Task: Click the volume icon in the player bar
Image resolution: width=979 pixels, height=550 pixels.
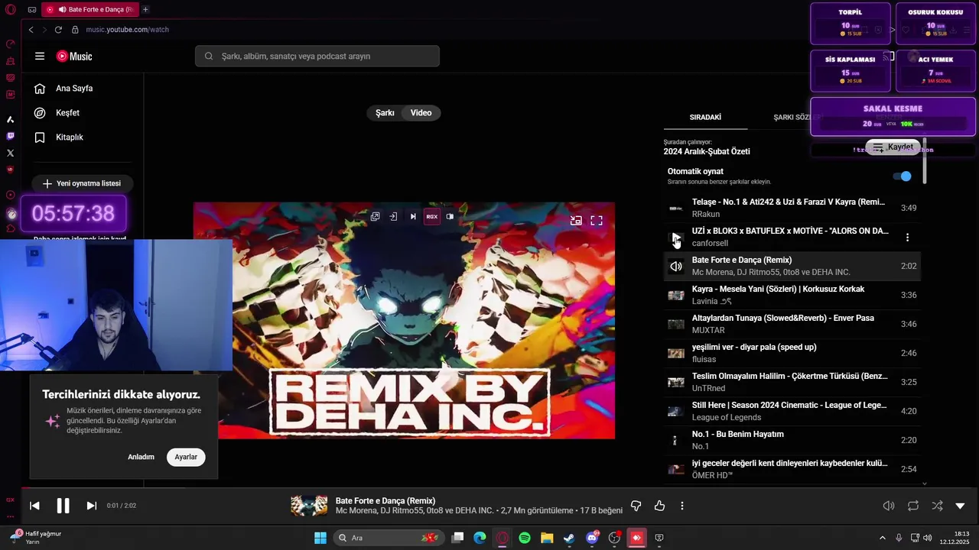Action: coord(889,506)
